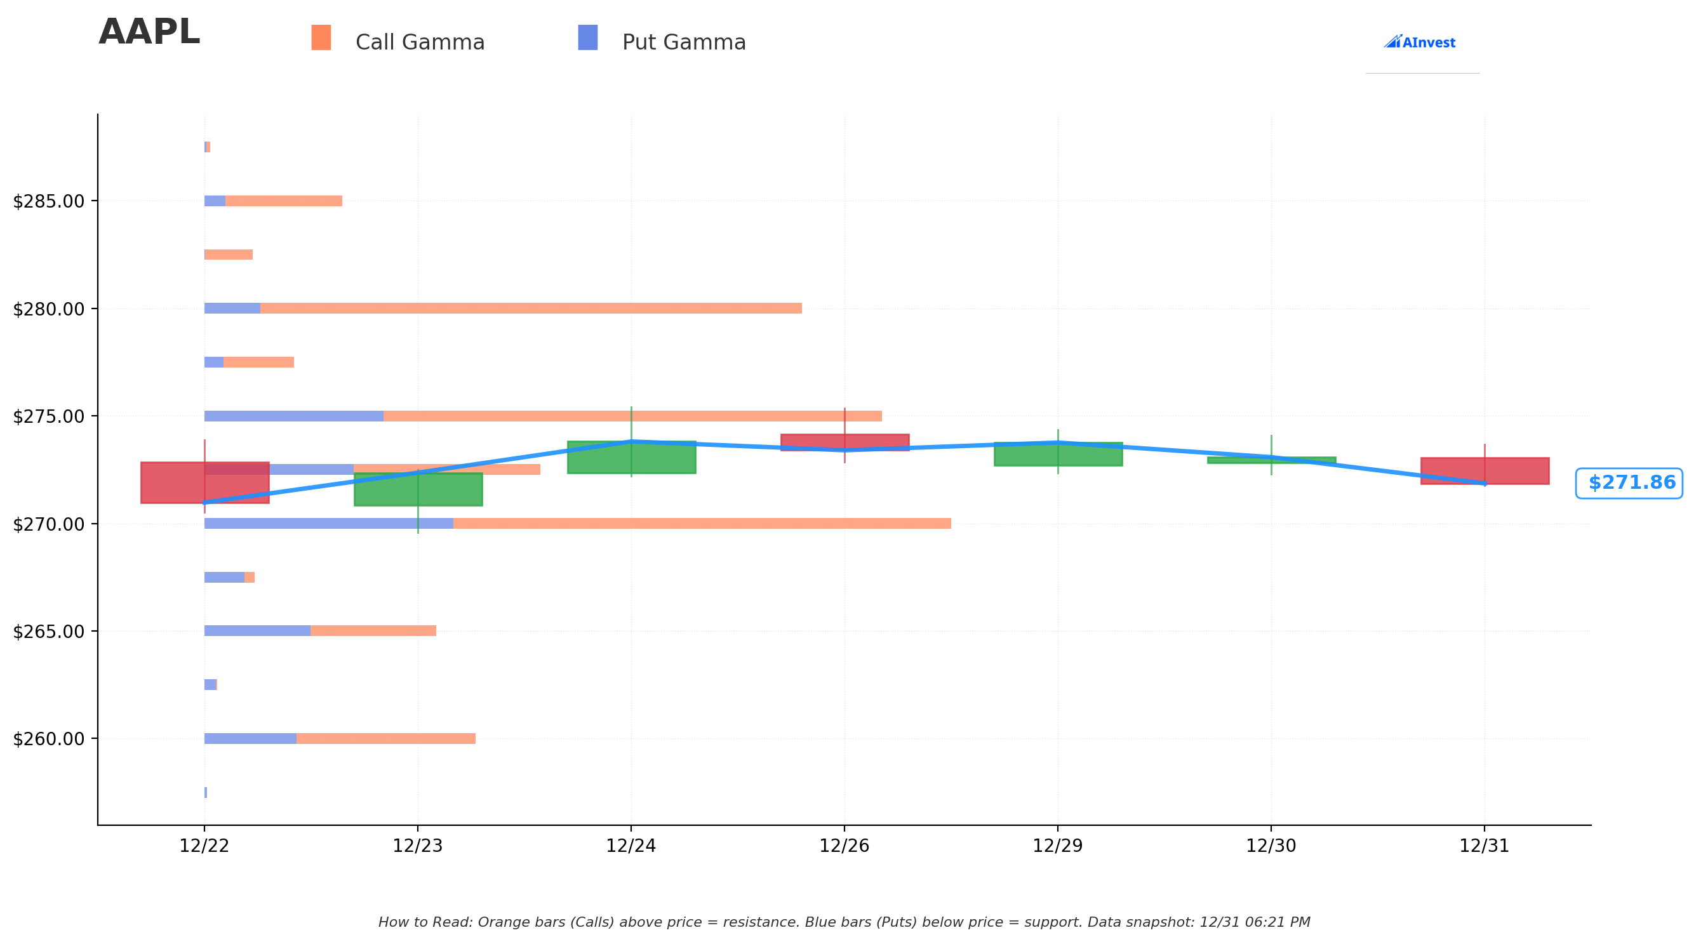
Task: Click the 12/24 date axis label
Action: click(x=631, y=846)
